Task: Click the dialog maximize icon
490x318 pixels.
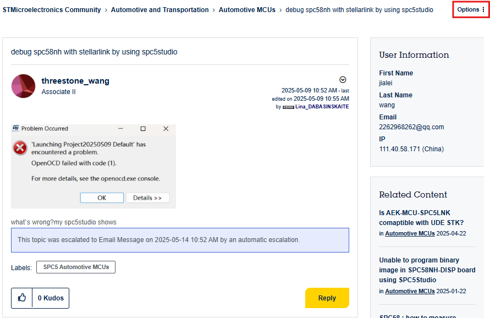Action: [143, 129]
